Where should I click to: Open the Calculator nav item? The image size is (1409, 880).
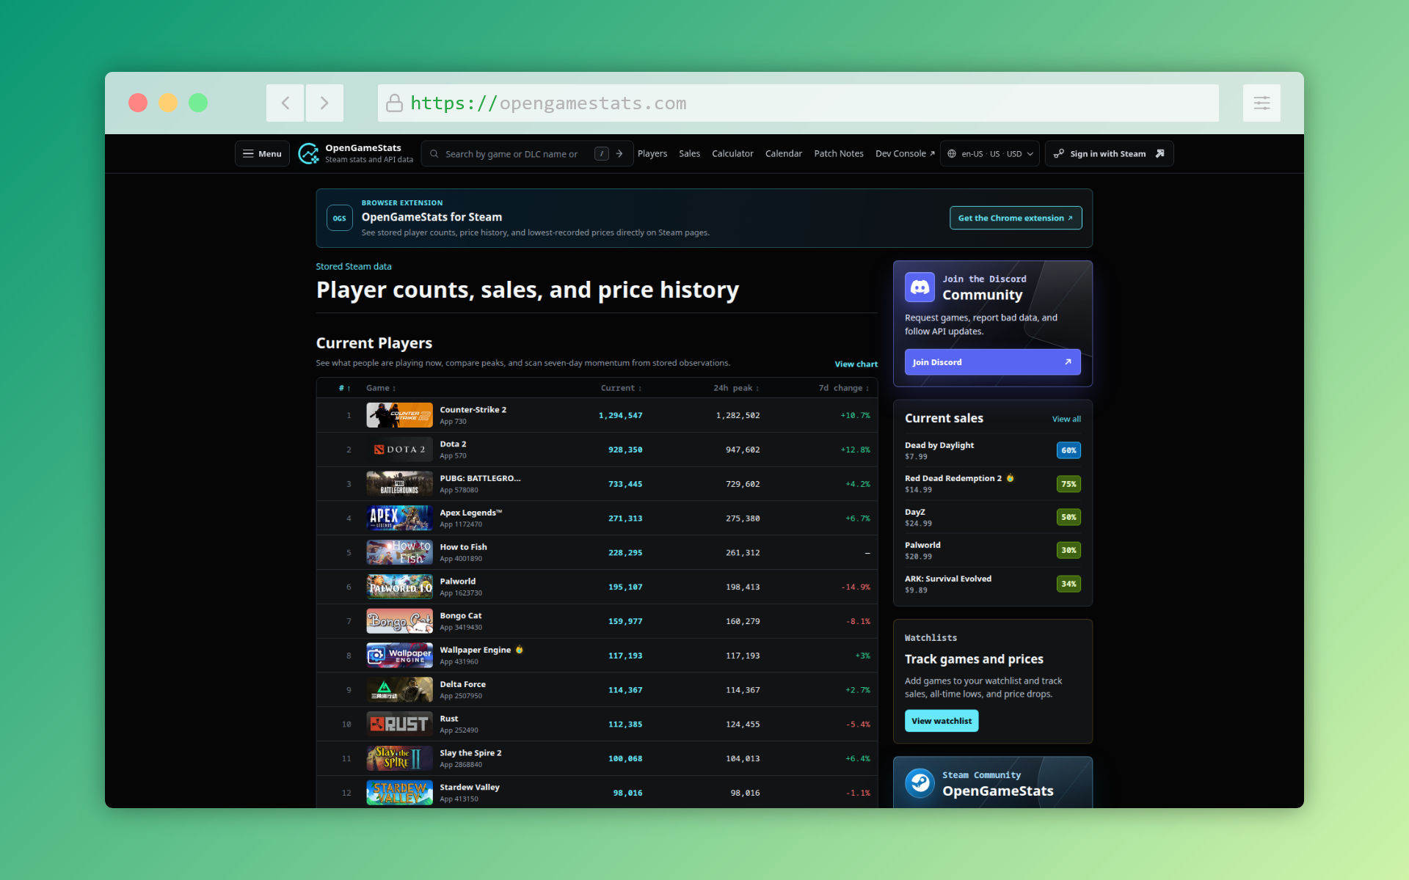[x=732, y=154]
